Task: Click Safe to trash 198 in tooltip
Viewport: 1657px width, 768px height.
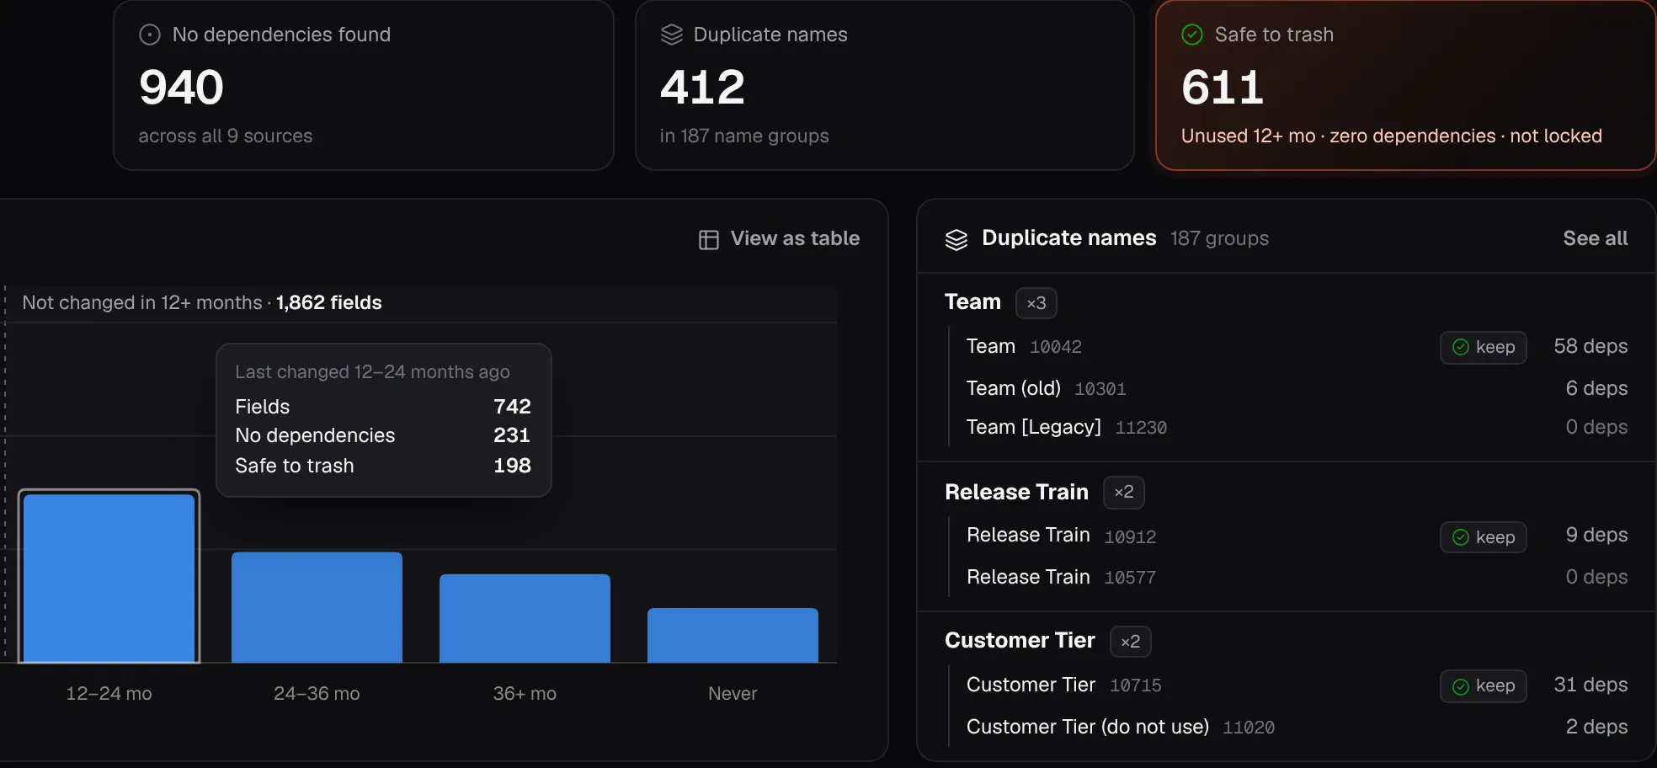Action: coord(383,466)
